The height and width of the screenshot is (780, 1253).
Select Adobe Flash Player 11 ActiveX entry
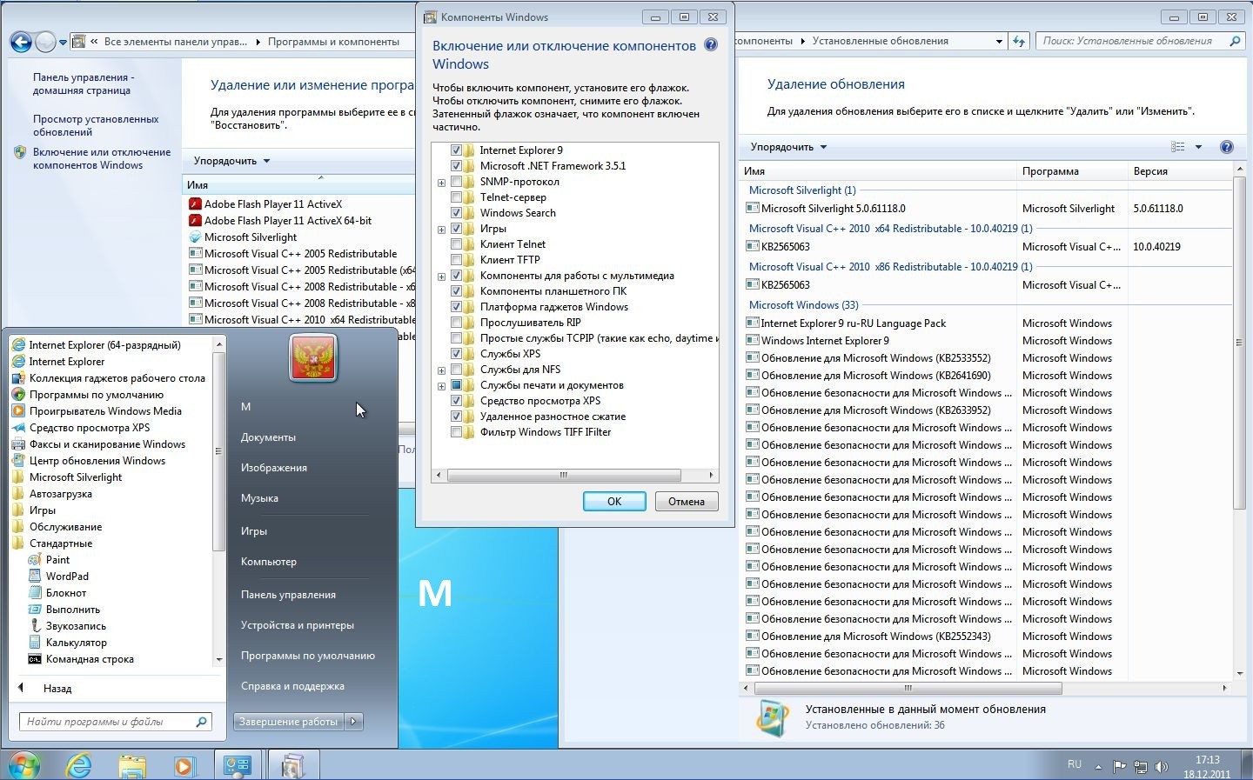tap(273, 204)
